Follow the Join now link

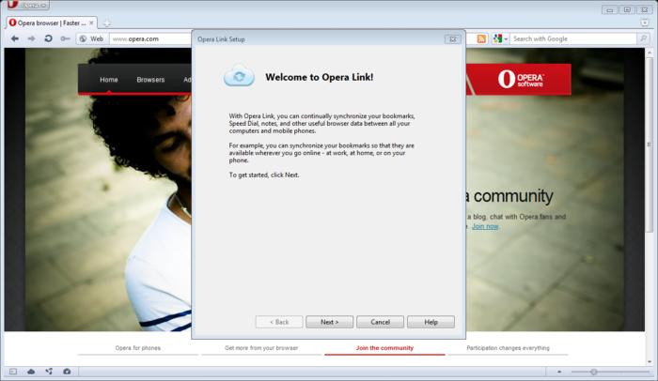click(485, 226)
